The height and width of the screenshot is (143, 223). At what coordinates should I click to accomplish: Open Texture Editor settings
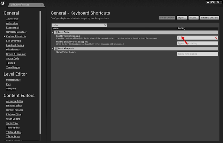coord(13,128)
